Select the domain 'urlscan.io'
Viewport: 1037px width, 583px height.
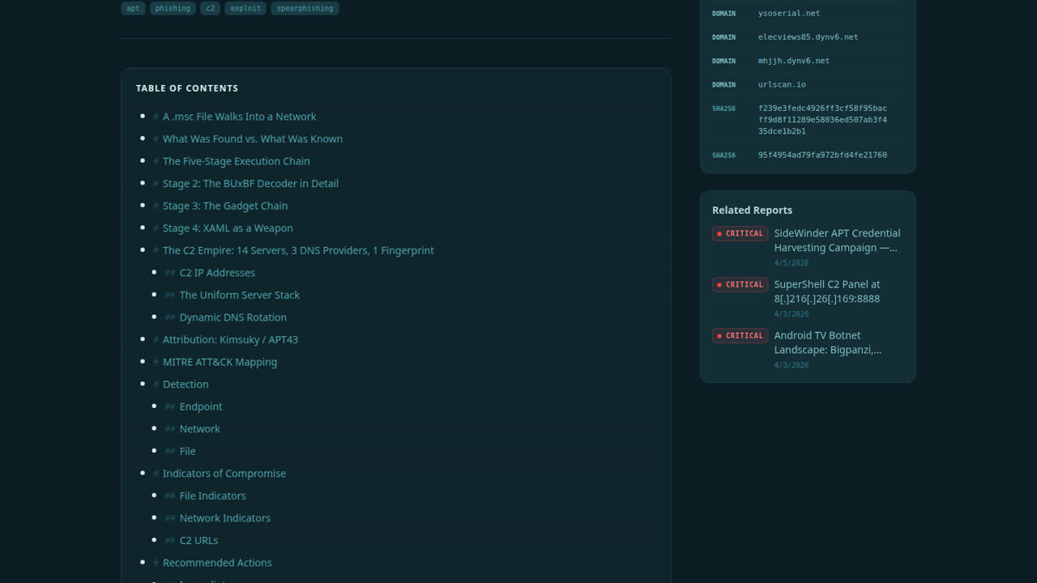(782, 84)
